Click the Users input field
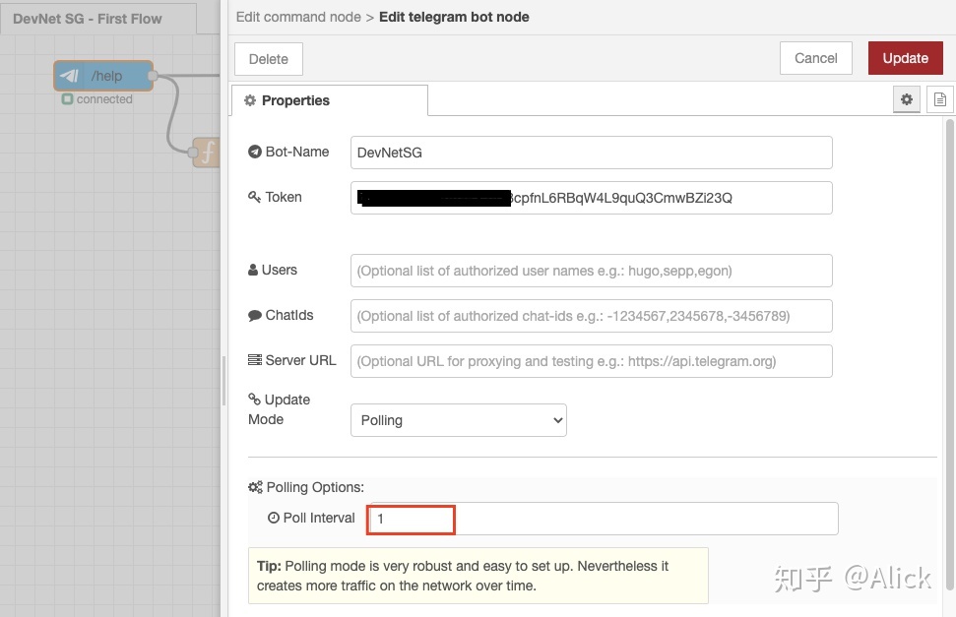The width and height of the screenshot is (956, 617). [592, 271]
